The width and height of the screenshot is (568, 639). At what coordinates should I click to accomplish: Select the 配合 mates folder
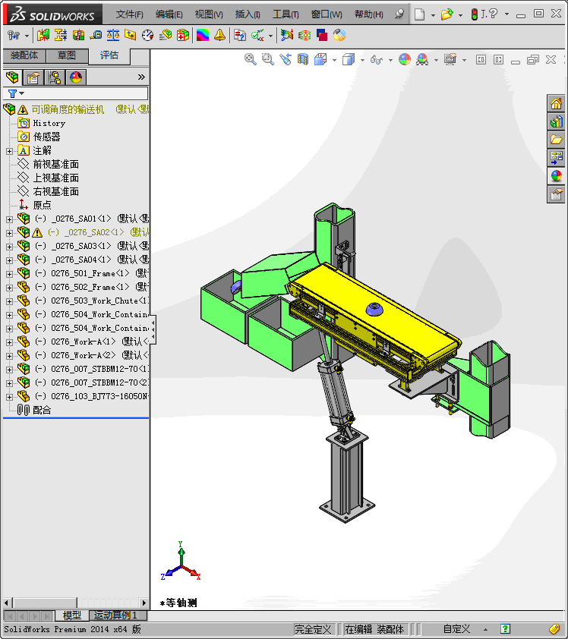(x=42, y=411)
